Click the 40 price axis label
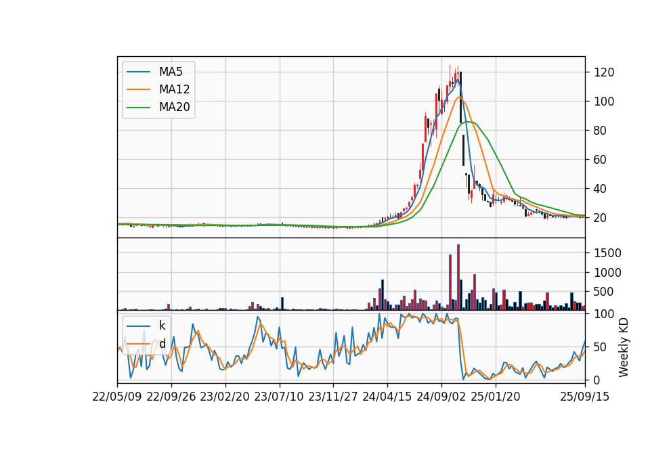Image resolution: width=650 pixels, height=467 pixels. point(600,189)
